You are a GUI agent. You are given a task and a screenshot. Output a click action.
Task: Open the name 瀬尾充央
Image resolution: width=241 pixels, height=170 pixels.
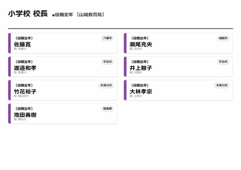(141, 44)
